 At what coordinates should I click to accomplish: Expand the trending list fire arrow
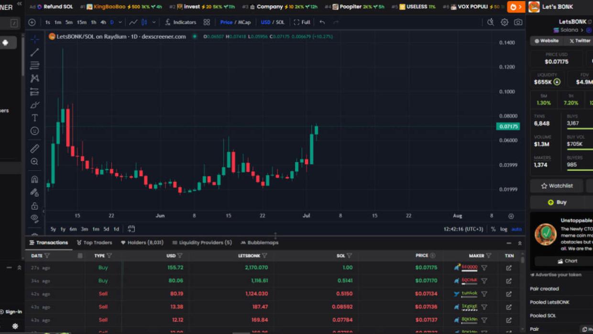pos(516,7)
